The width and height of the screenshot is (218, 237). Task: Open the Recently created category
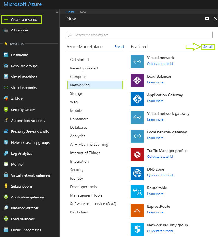coord(84,68)
